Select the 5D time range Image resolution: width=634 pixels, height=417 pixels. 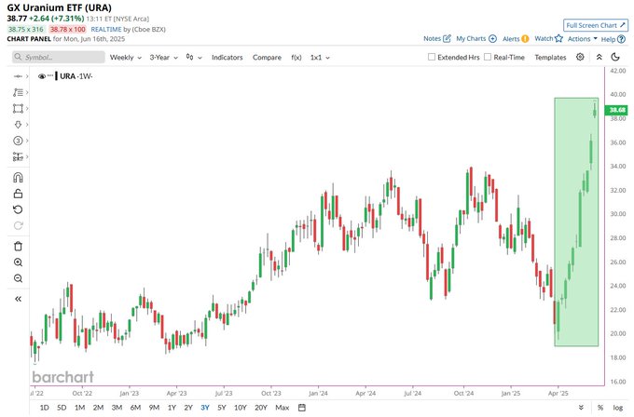(62, 408)
